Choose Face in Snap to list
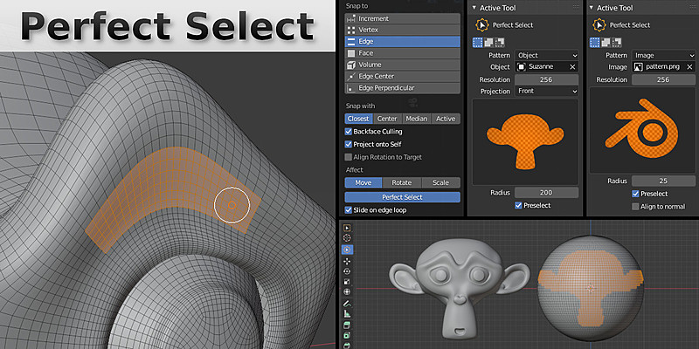This screenshot has width=699, height=349. pos(403,53)
